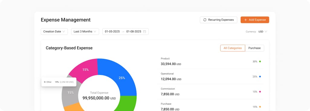Open the Recurring Expenses button
The image size is (310, 111).
(x=218, y=20)
